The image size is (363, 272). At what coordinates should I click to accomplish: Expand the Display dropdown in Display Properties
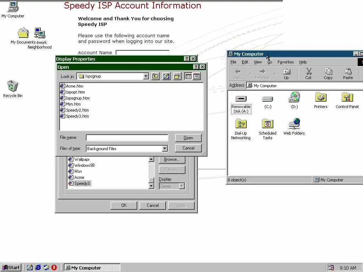coord(182,186)
